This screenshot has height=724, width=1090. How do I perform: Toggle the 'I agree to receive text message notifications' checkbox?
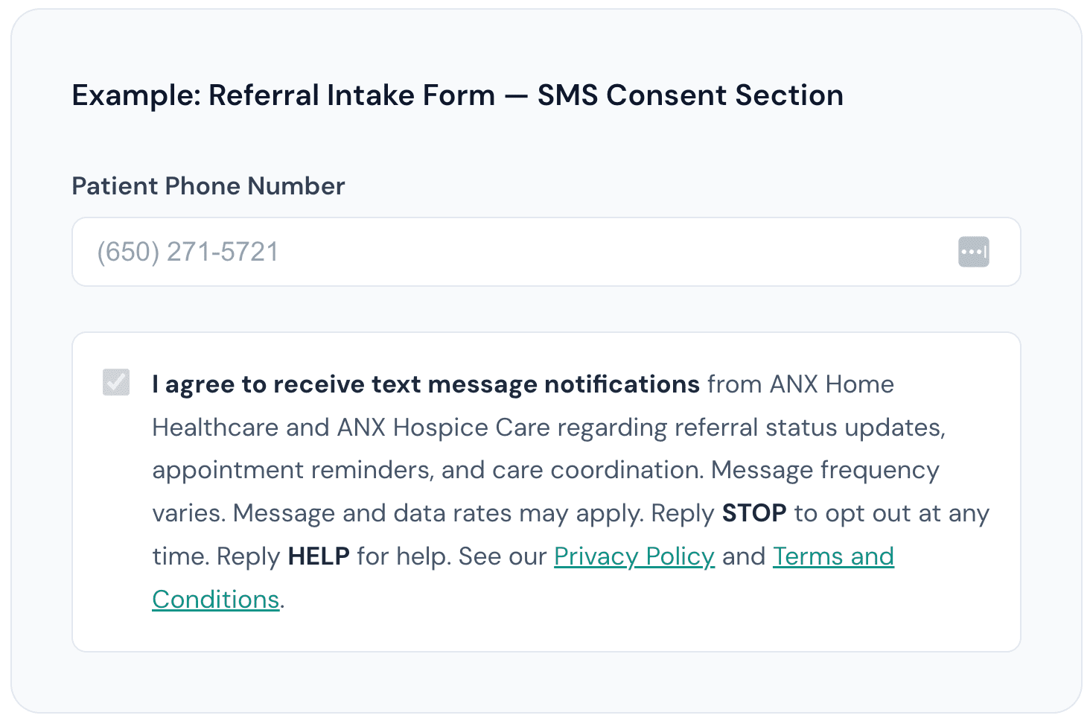(115, 383)
